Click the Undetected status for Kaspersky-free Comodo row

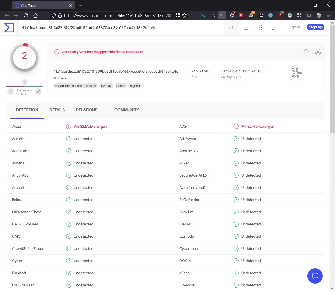[251, 236]
